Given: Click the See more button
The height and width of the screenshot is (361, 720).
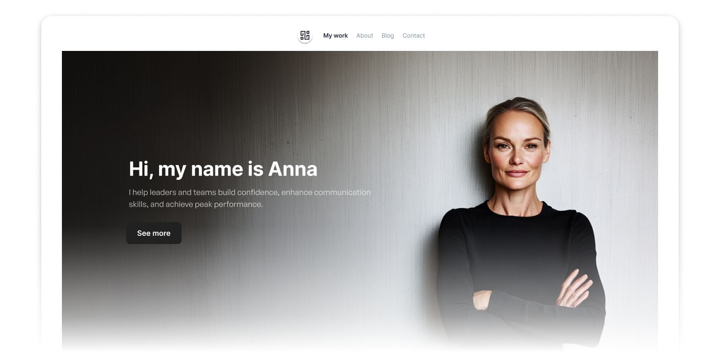Looking at the screenshot, I should pos(154,233).
